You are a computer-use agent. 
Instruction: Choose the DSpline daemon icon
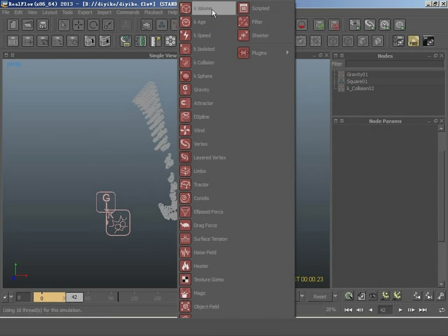tap(185, 117)
